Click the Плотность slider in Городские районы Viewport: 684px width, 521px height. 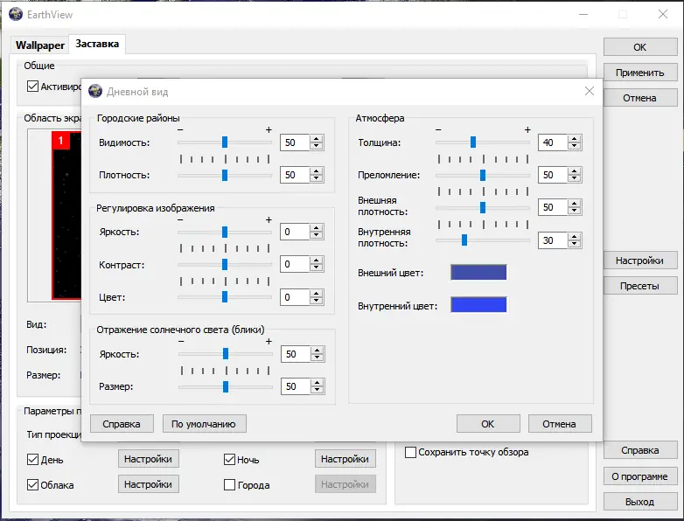pyautogui.click(x=225, y=175)
